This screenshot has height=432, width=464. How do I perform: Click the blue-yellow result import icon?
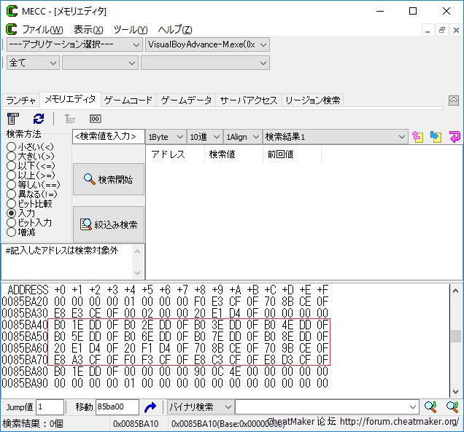(436, 137)
